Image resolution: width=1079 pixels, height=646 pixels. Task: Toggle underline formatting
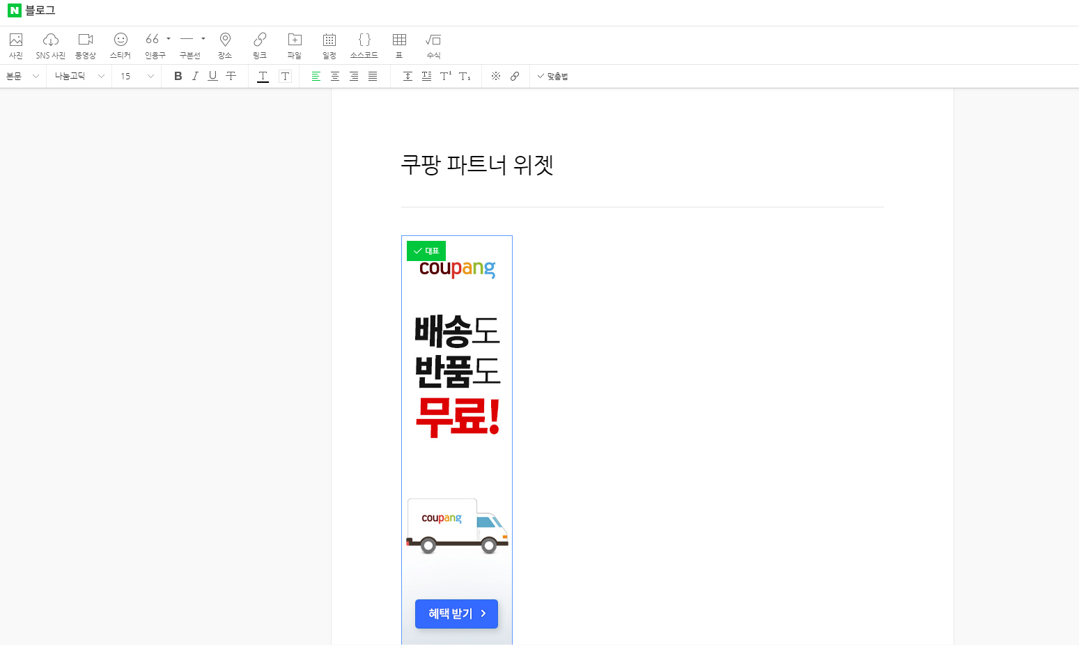pos(212,77)
